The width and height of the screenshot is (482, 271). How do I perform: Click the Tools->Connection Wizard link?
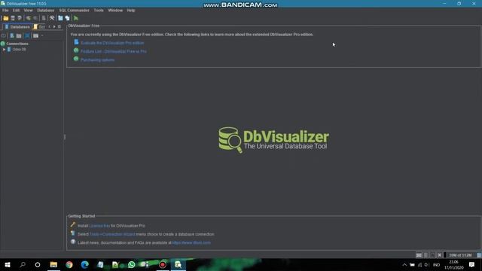tap(112, 234)
